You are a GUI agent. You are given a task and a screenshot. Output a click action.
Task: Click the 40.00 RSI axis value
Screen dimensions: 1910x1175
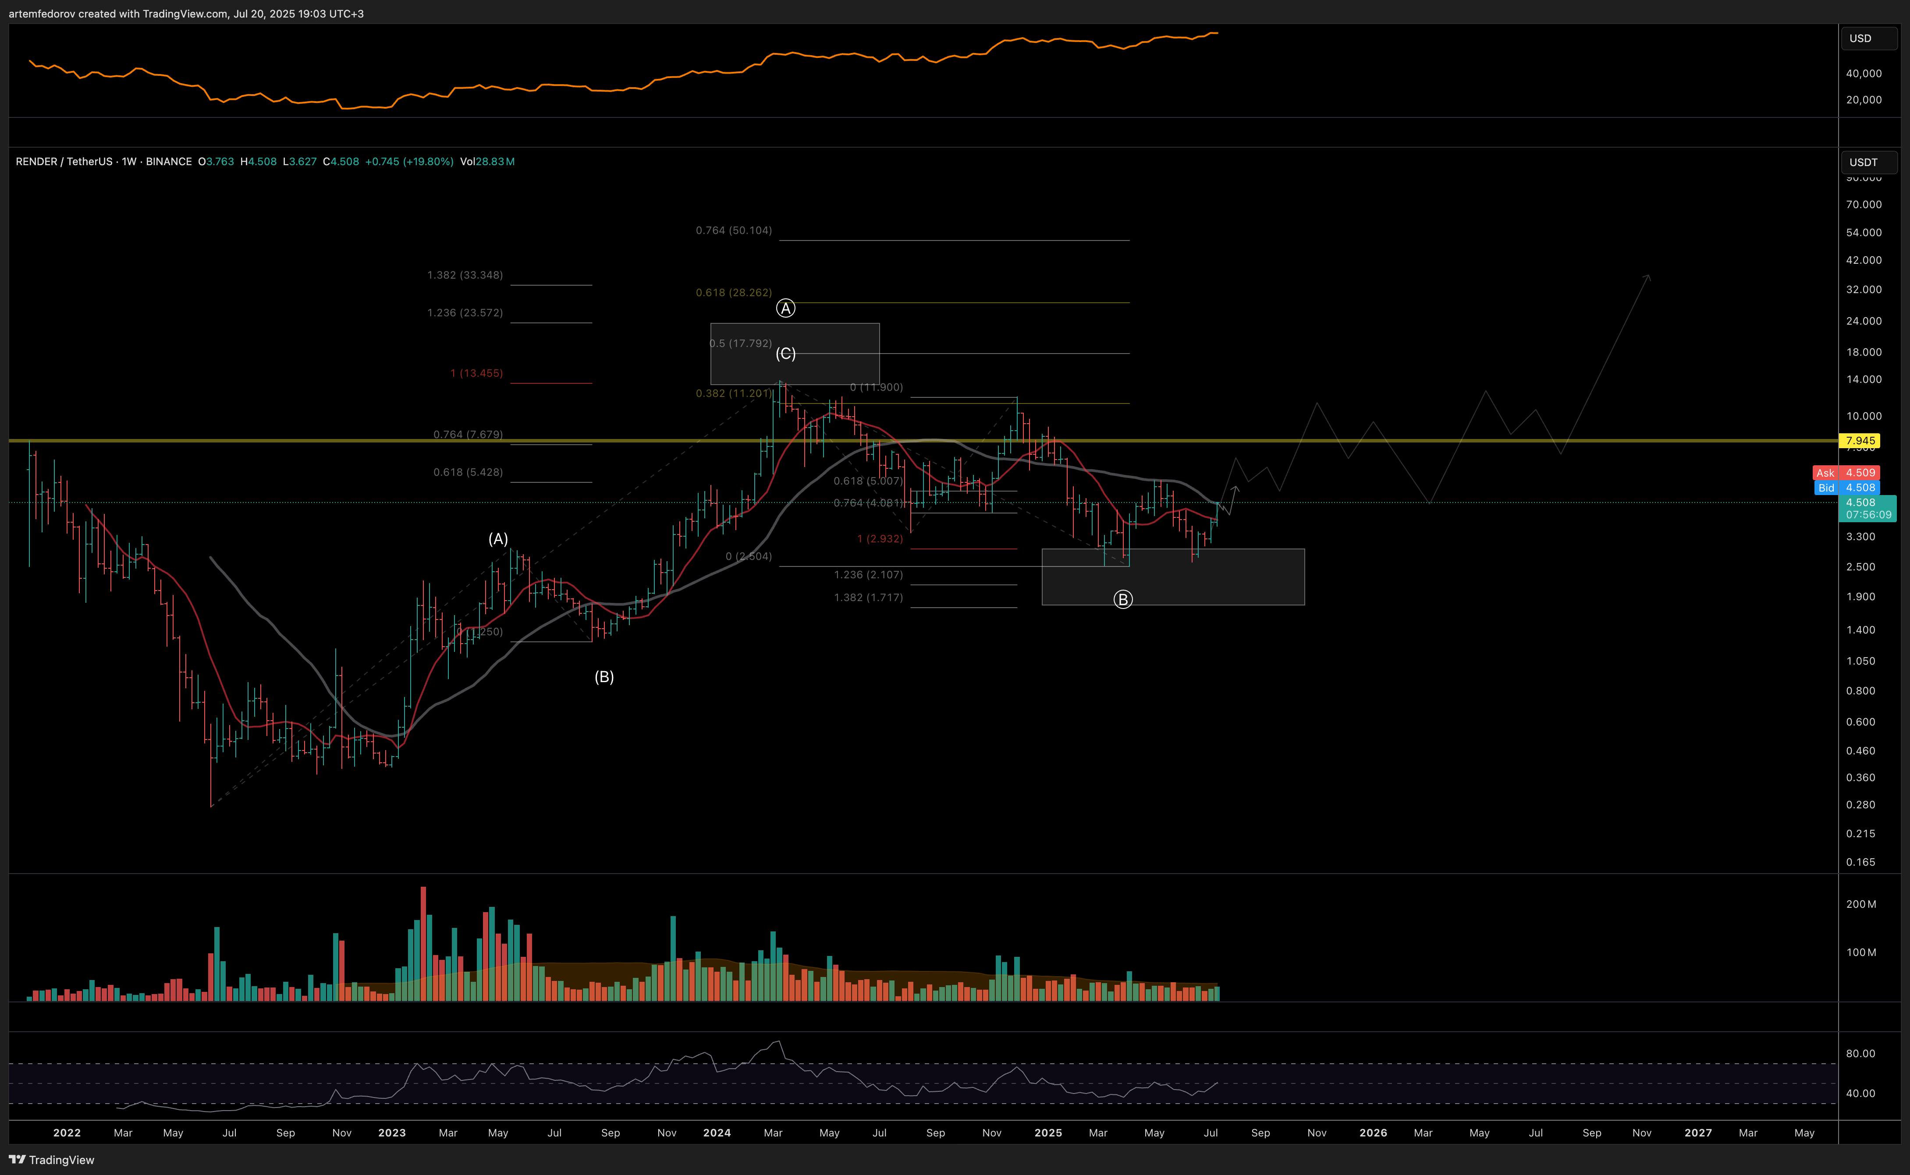click(1861, 1094)
